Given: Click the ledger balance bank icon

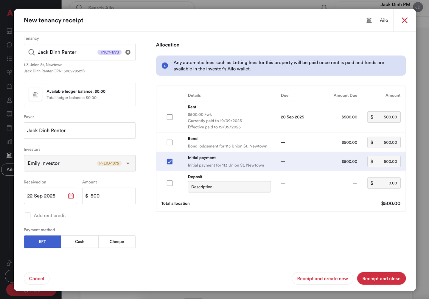Looking at the screenshot, I should tap(35, 94).
